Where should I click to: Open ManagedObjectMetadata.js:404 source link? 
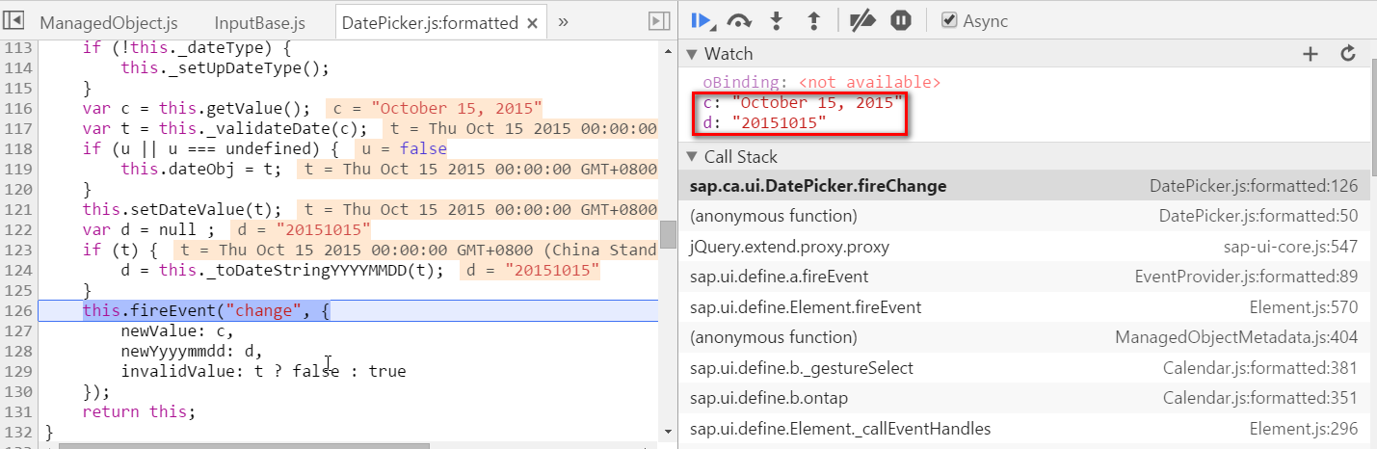coord(1237,338)
